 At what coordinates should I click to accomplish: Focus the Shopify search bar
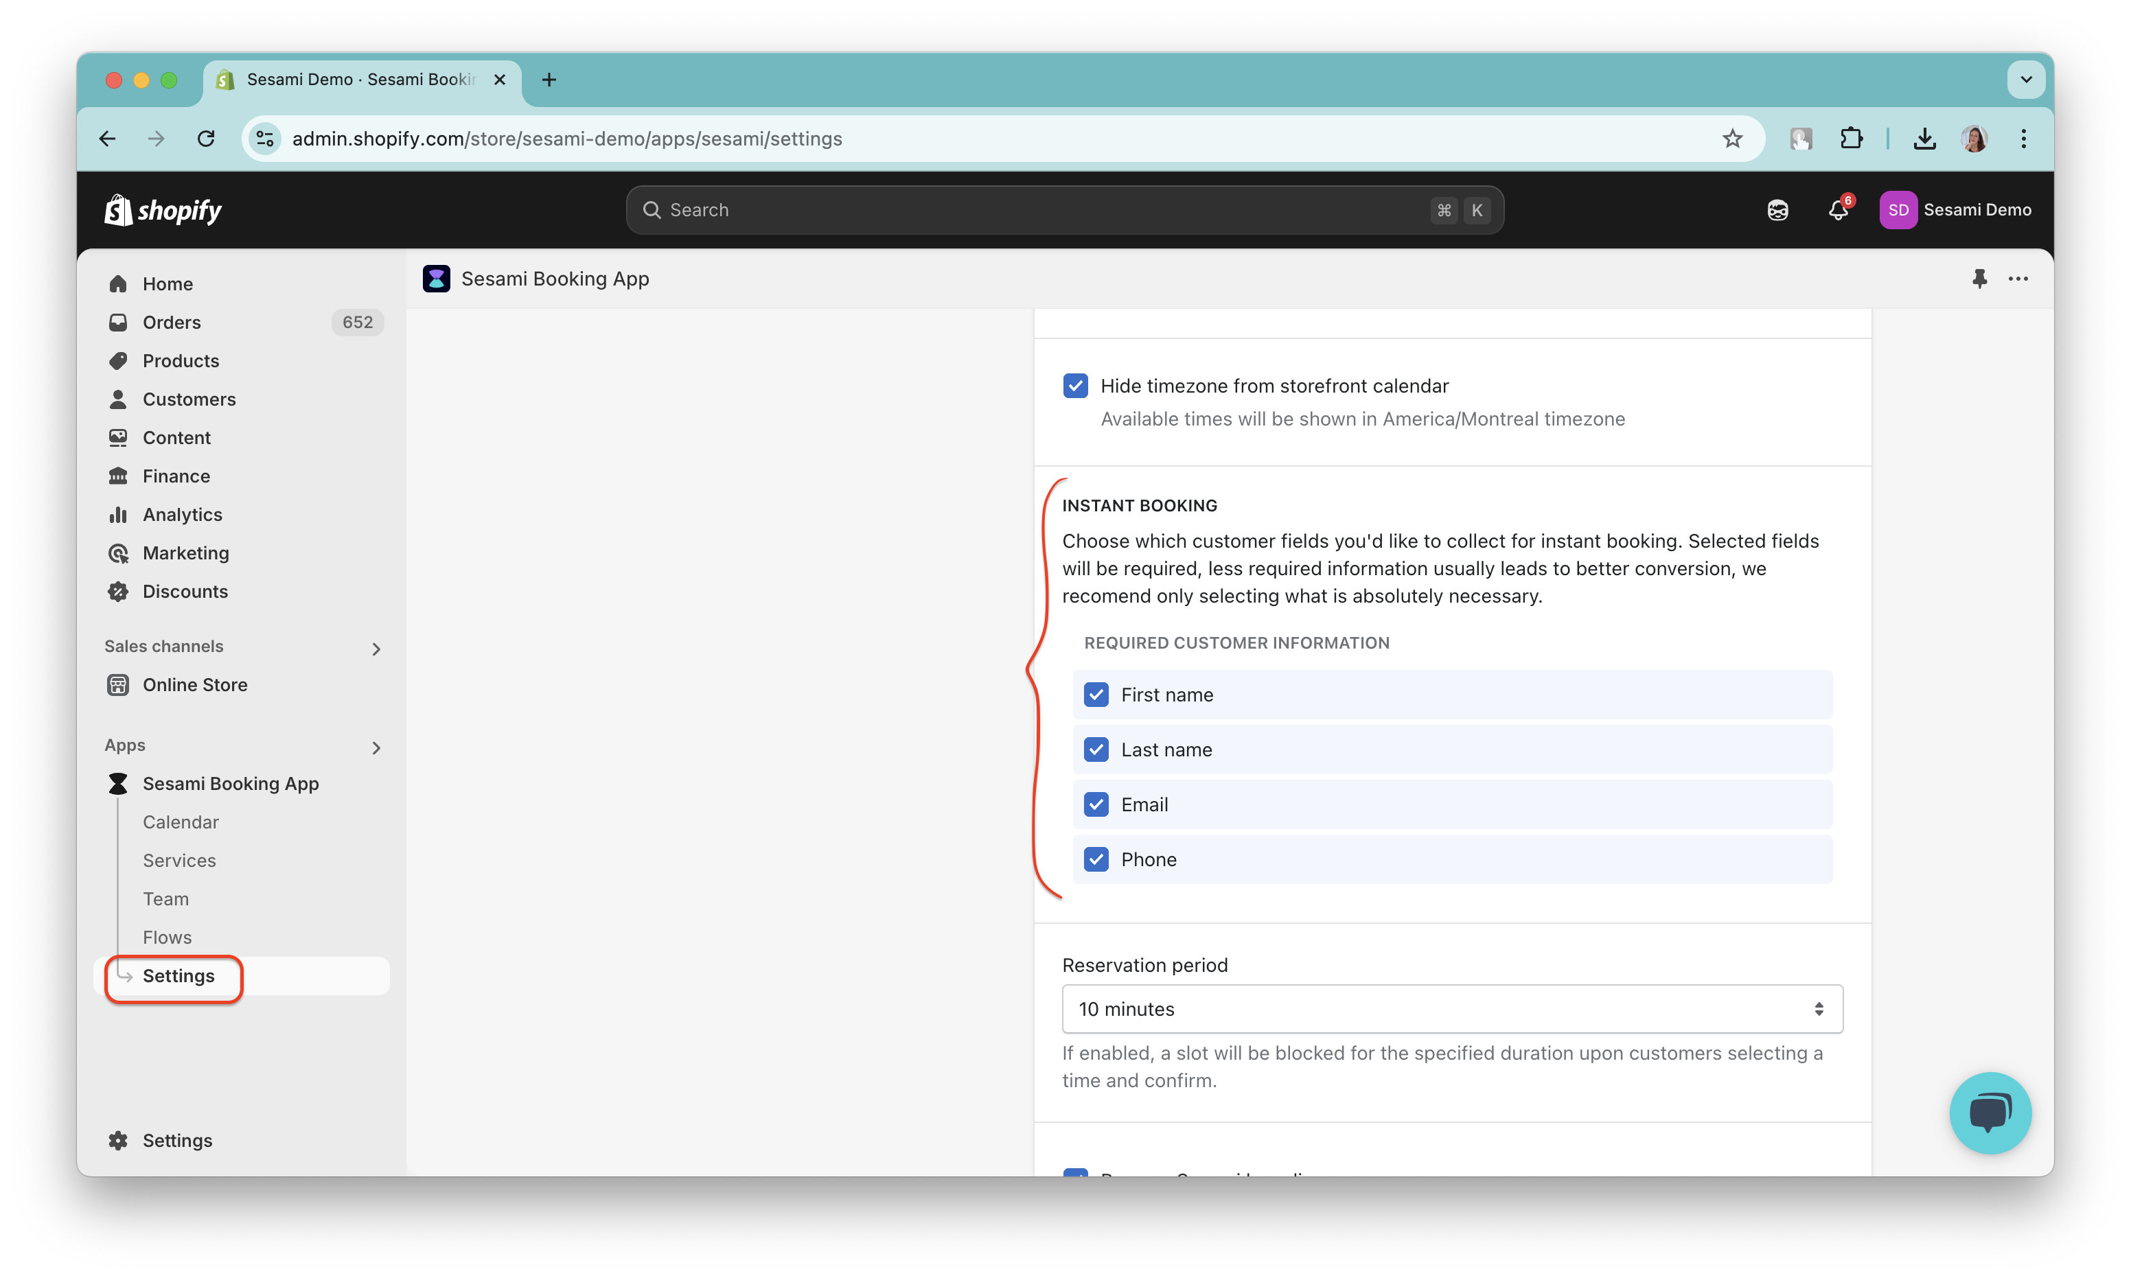click(x=1065, y=210)
